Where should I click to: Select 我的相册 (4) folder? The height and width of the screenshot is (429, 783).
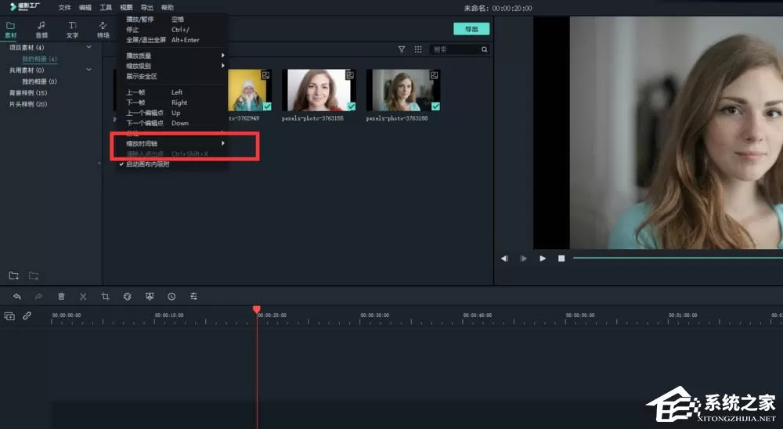(x=39, y=59)
